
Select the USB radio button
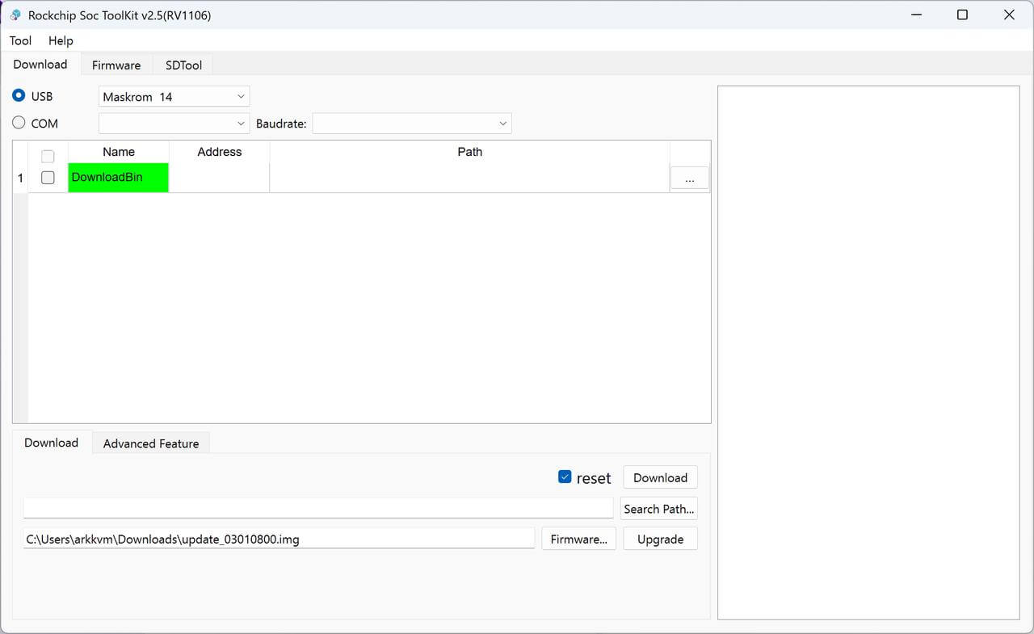(x=19, y=95)
